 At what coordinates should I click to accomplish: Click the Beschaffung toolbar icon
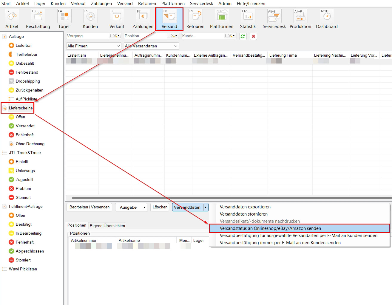(x=38, y=16)
